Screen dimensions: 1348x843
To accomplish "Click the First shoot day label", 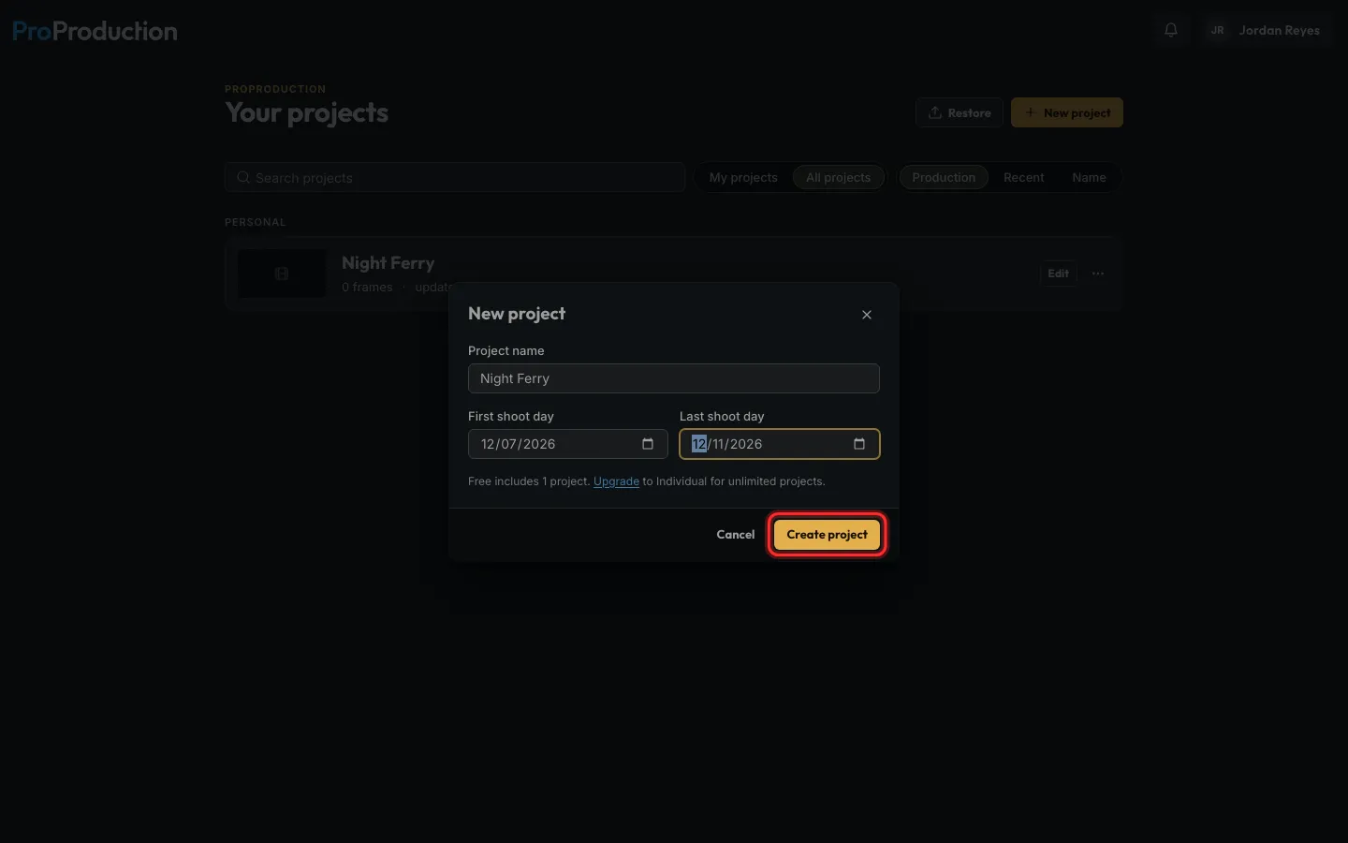I will [511, 416].
